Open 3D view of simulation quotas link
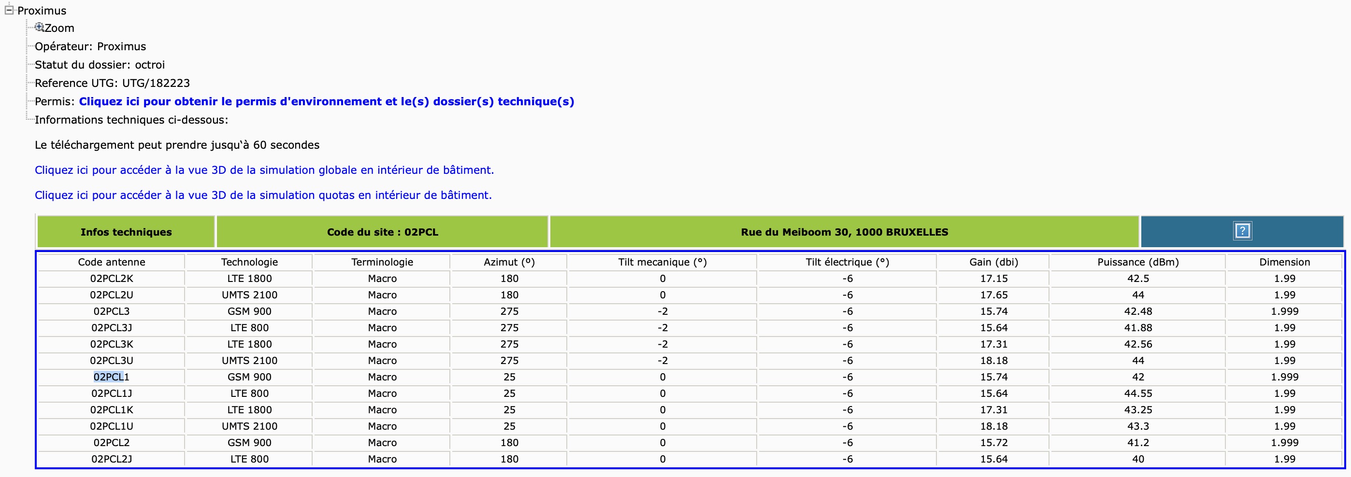The image size is (1351, 477). click(263, 195)
